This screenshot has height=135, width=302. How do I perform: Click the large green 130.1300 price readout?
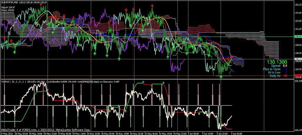point(277,62)
